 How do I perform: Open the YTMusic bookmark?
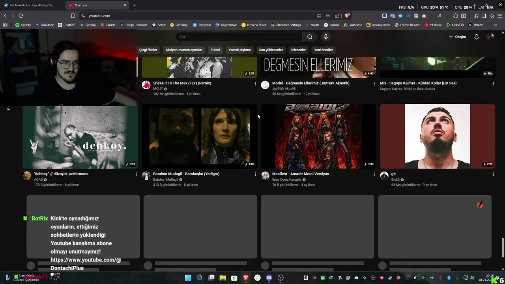(x=433, y=25)
